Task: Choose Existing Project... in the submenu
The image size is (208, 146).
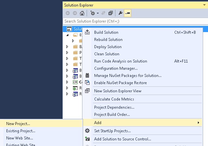Action: click(x=21, y=131)
